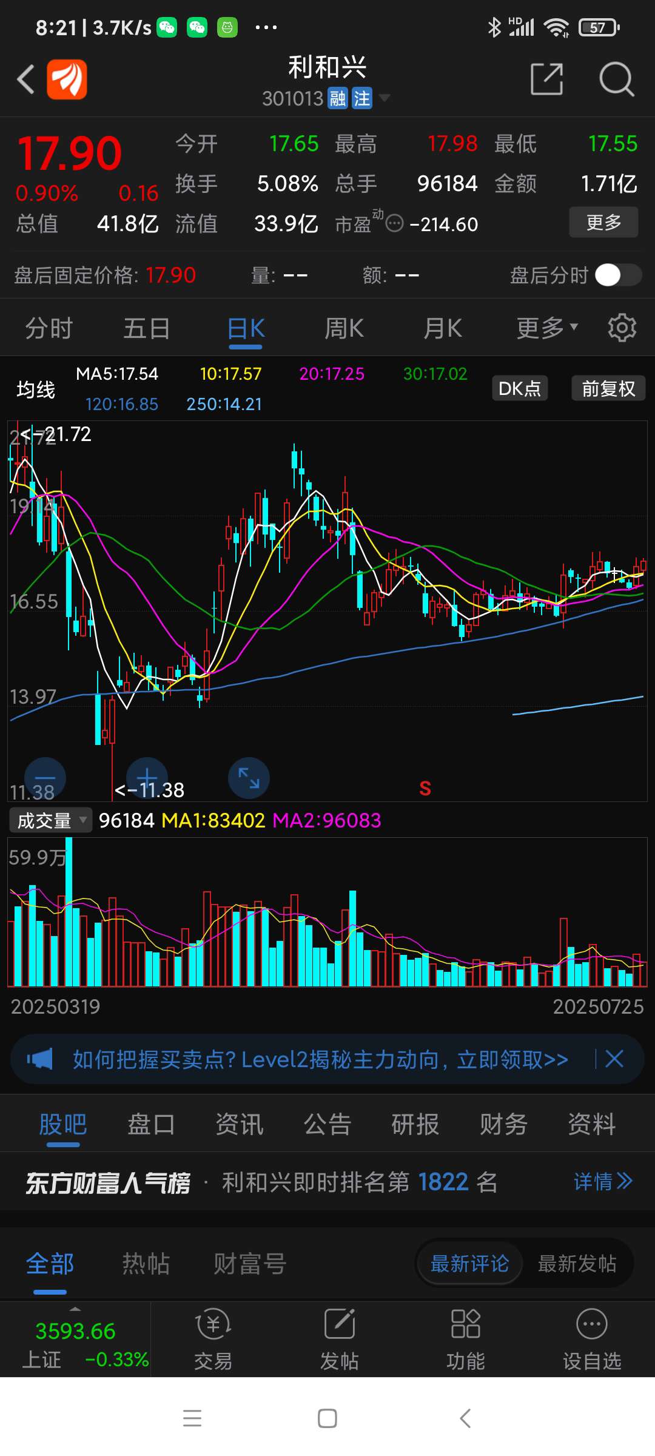Tap the 250:14.21 moving average value
Viewport: 655px width, 1456px height.
[x=224, y=404]
